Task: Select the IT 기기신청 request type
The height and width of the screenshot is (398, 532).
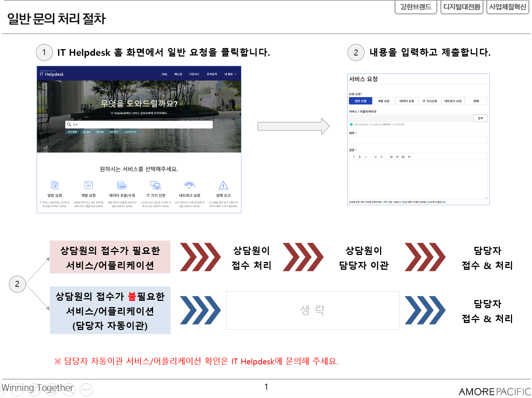Action: [x=430, y=101]
